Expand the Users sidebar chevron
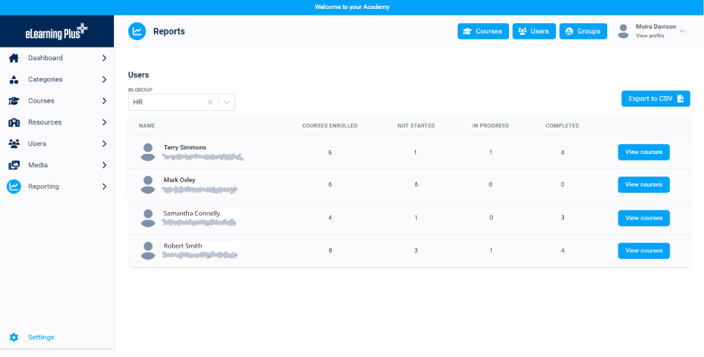This screenshot has height=357, width=704. [104, 144]
